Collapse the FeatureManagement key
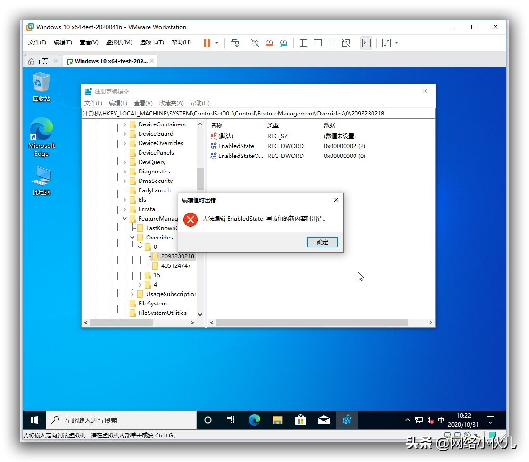The width and height of the screenshot is (529, 462). click(125, 218)
